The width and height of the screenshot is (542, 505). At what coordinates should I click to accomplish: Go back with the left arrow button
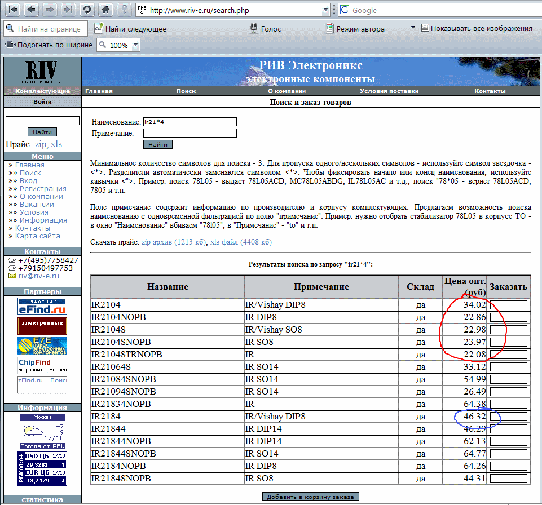[x=32, y=10]
